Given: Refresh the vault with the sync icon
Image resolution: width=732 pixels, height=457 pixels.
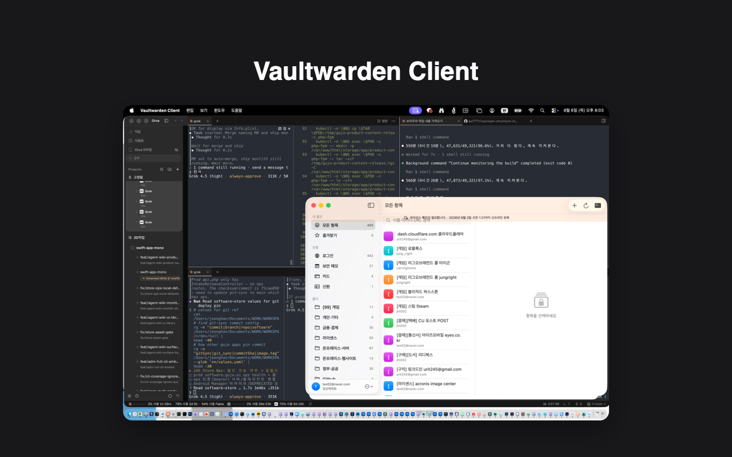Looking at the screenshot, I should coord(586,206).
